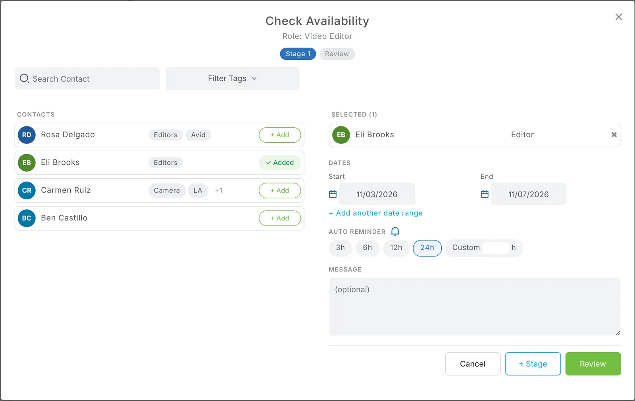This screenshot has height=401, width=635.
Task: Click Add another date range link
Action: pyautogui.click(x=376, y=213)
